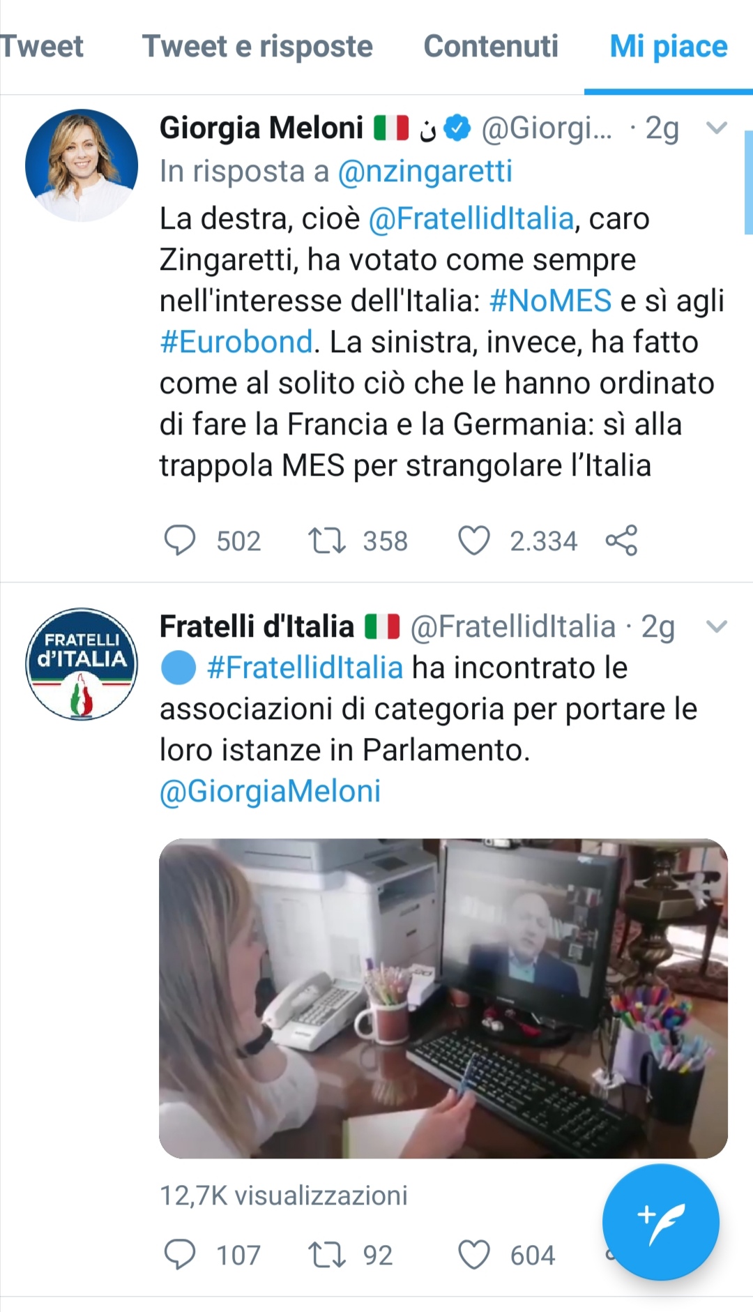This screenshot has height=1312, width=753.
Task: Open the #Eurobond hashtag
Action: [x=236, y=342]
